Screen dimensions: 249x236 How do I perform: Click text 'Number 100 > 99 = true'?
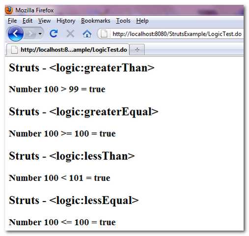pos(57,89)
